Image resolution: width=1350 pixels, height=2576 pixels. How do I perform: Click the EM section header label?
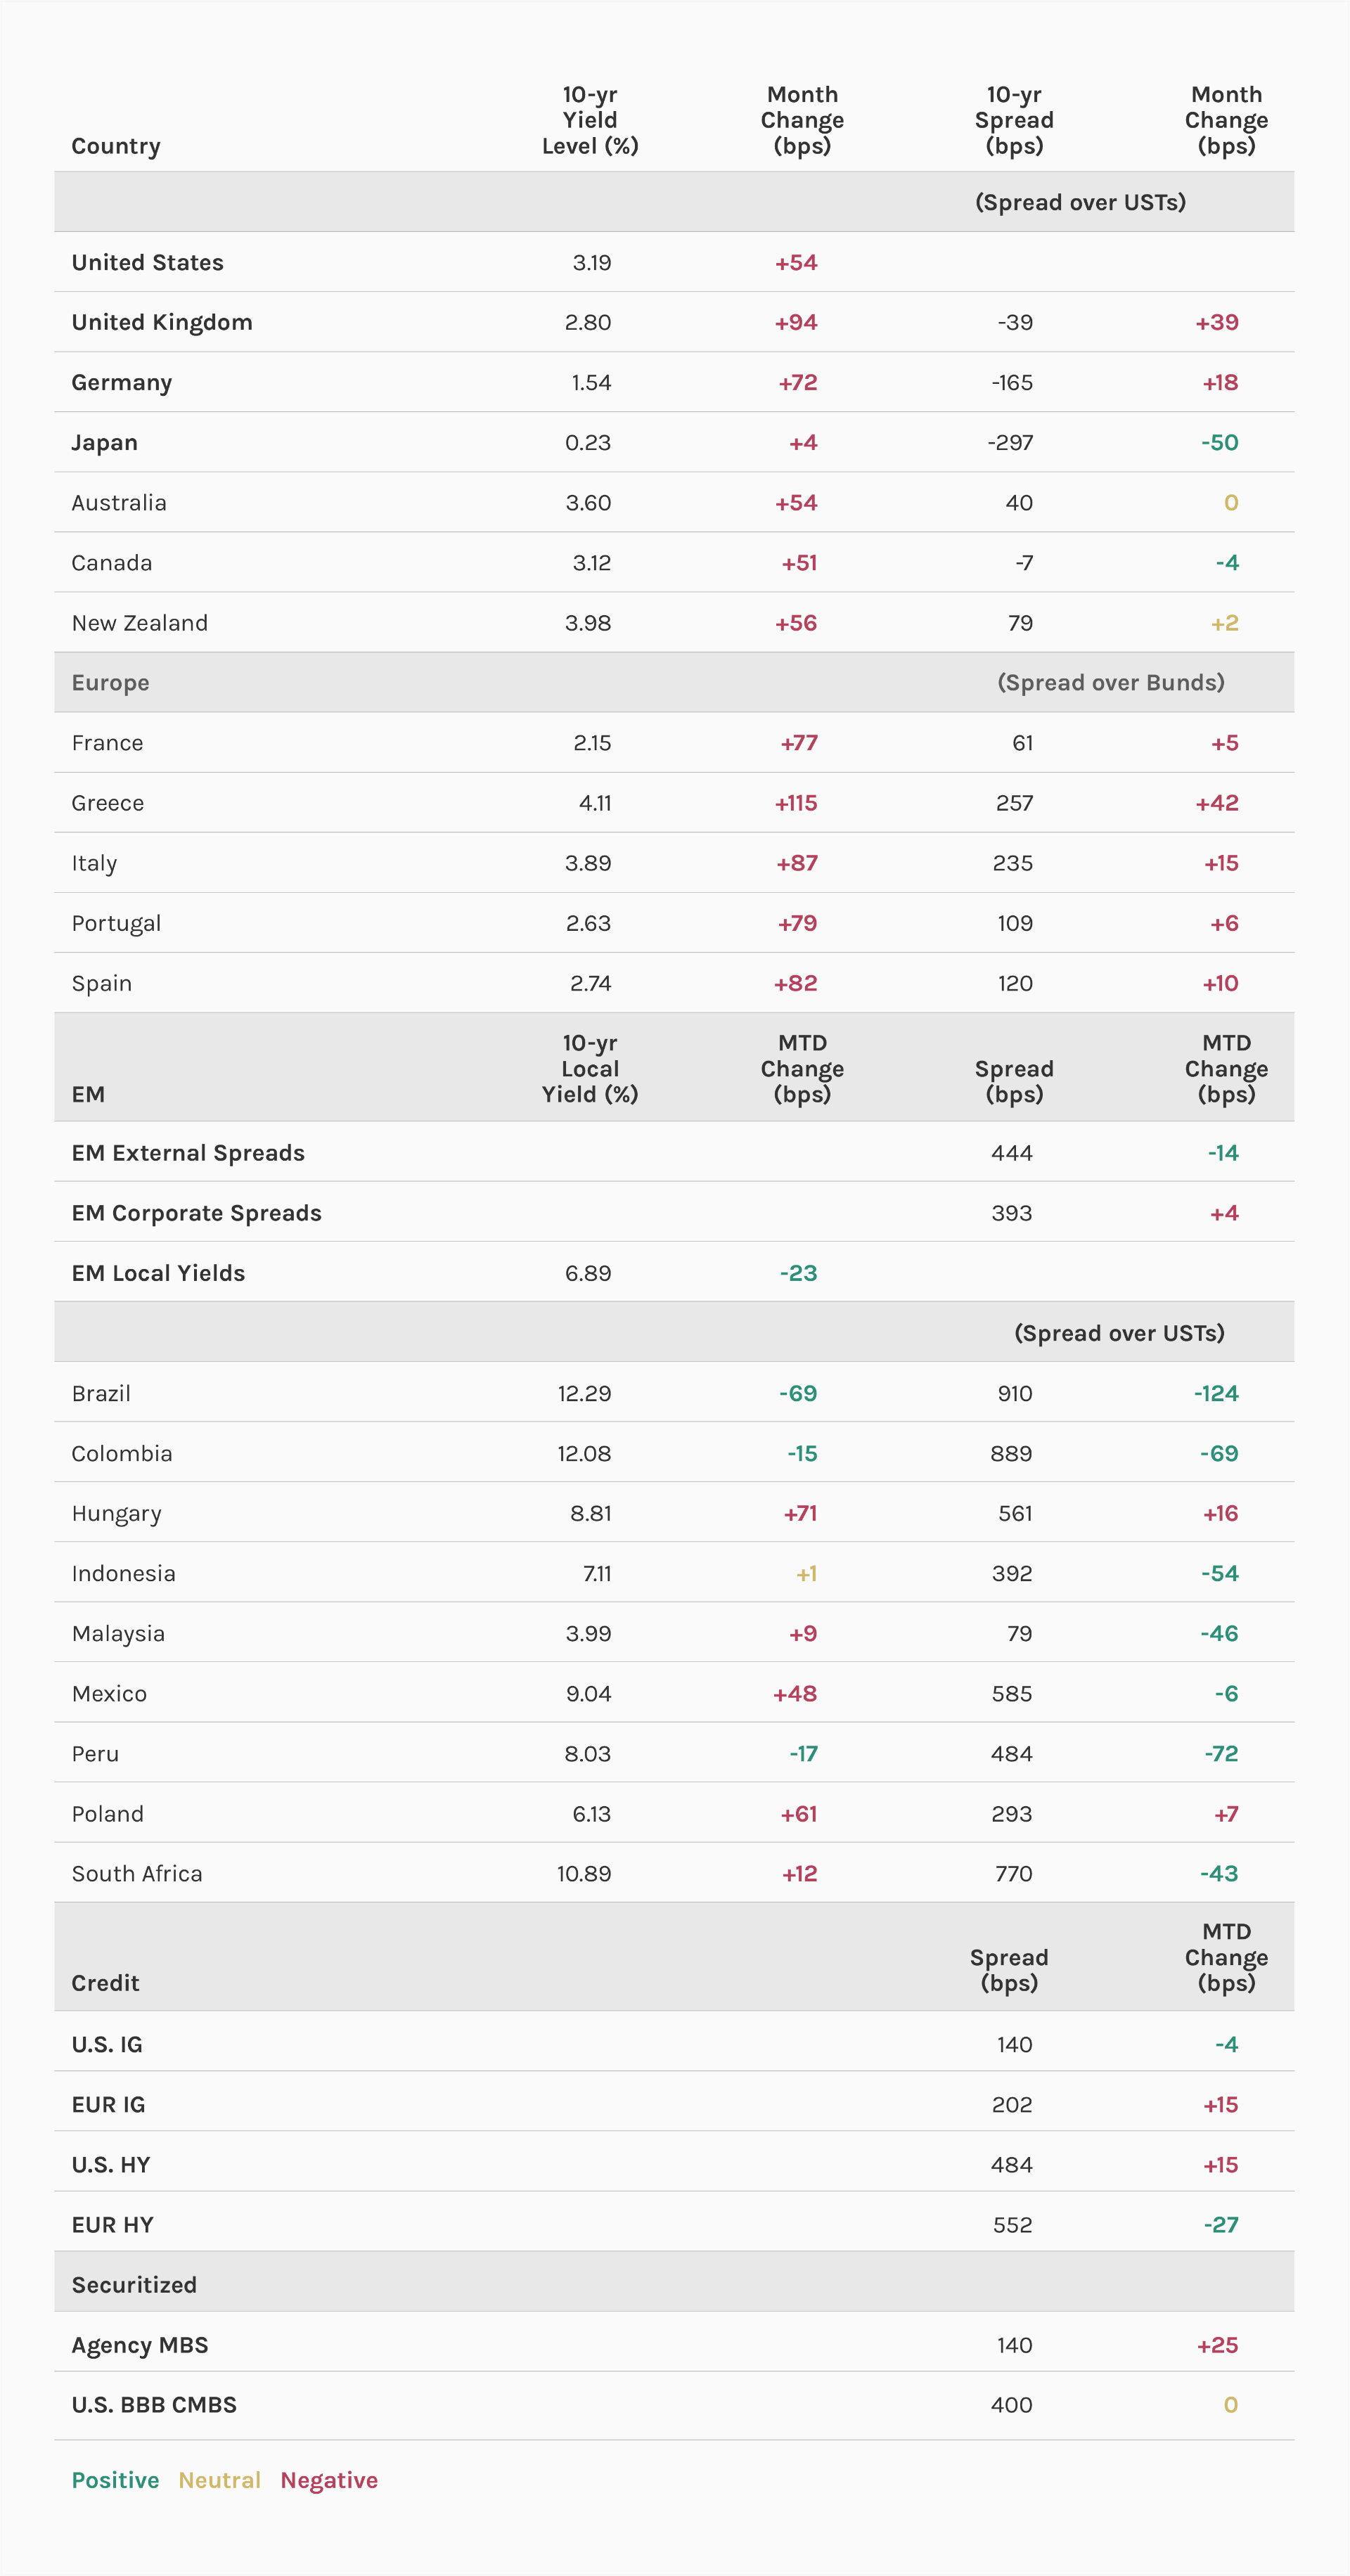coord(88,1094)
